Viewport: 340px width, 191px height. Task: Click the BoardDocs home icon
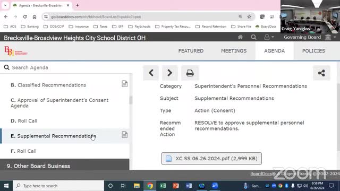point(240,37)
